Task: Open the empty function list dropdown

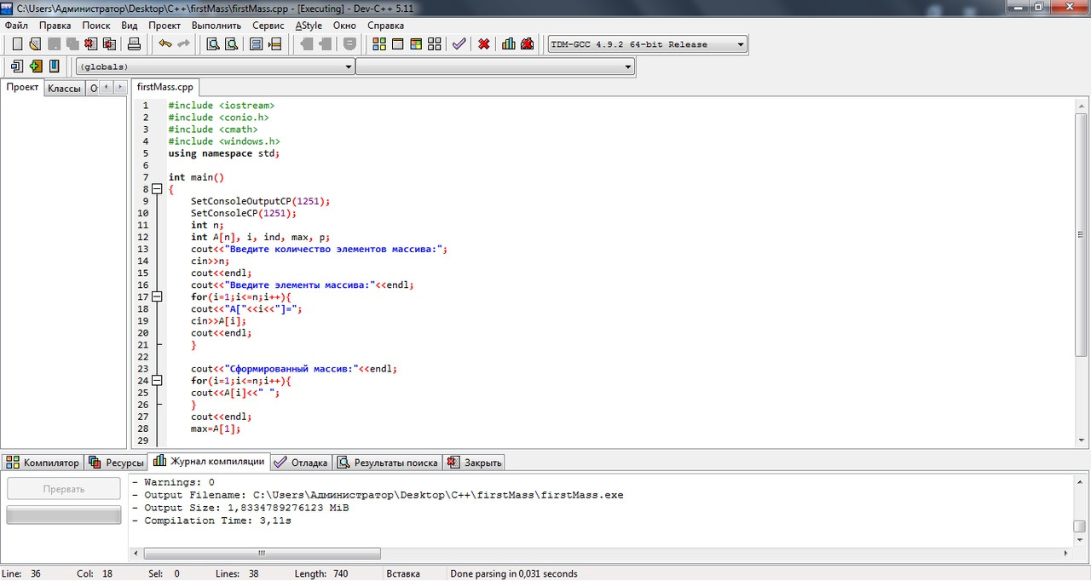Action: tap(495, 66)
